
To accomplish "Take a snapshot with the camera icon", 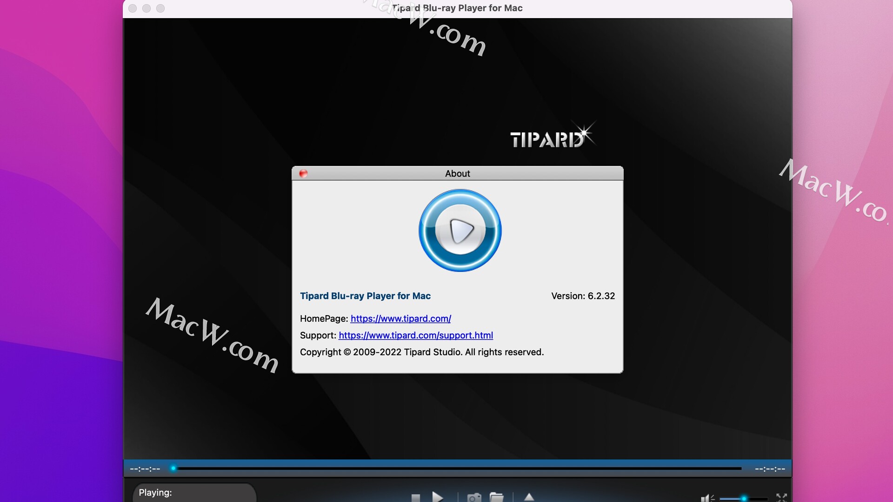I will (474, 498).
